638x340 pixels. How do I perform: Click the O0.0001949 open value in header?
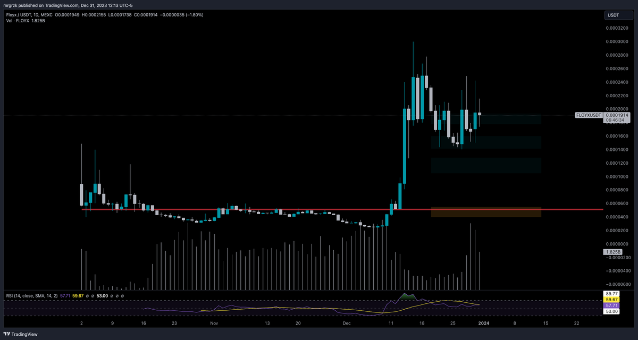[x=68, y=15]
